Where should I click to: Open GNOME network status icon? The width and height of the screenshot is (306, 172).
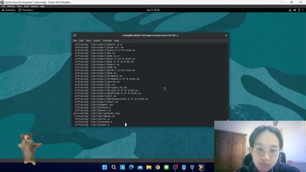tap(290, 10)
